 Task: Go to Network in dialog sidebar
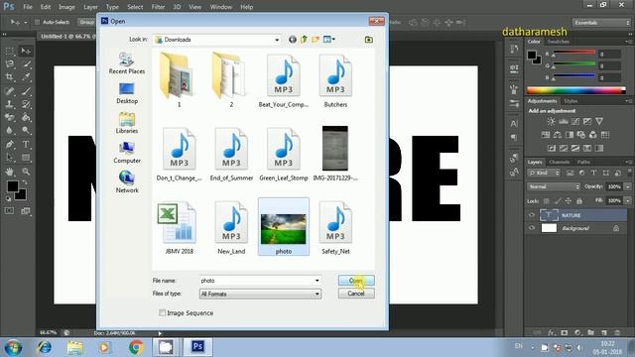127,182
